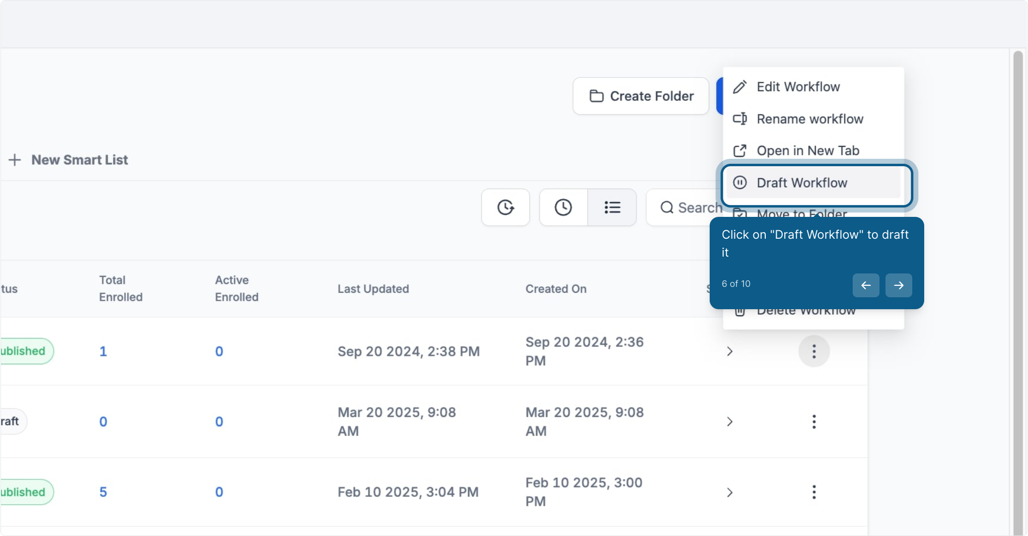Click the folder icon in Create Folder

(596, 96)
